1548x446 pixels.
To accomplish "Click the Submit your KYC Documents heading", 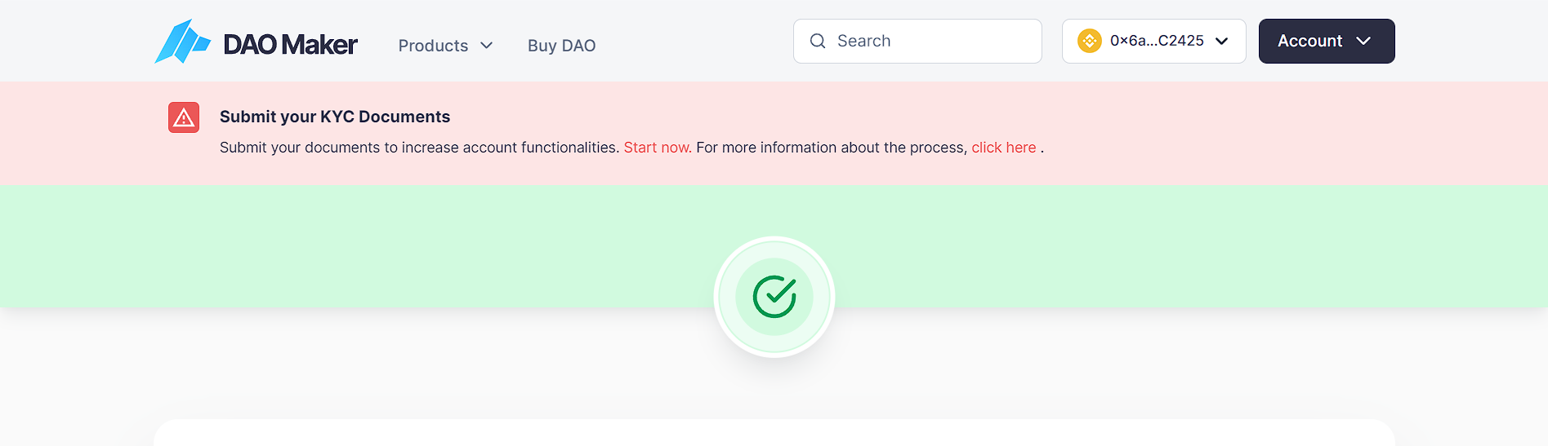I will coord(335,117).
